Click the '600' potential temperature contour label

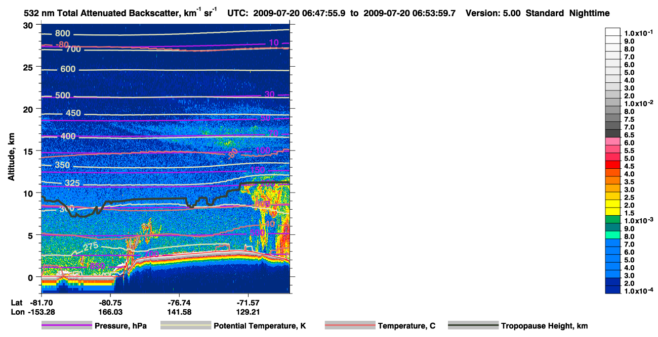tap(68, 69)
